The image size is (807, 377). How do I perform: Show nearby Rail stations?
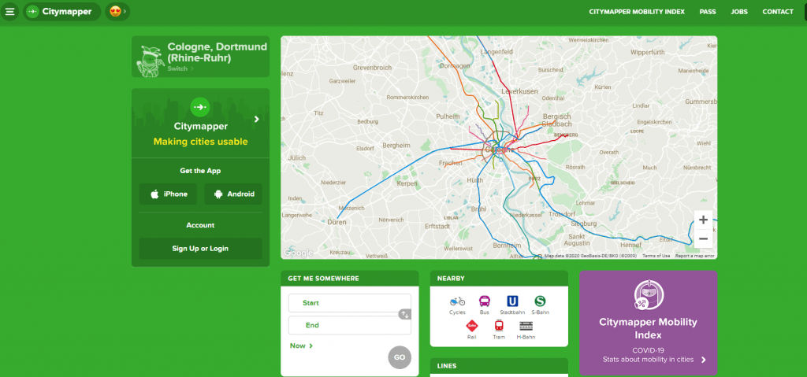pos(471,330)
